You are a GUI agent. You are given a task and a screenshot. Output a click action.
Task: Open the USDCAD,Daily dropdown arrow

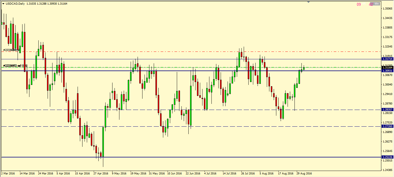tap(3, 3)
